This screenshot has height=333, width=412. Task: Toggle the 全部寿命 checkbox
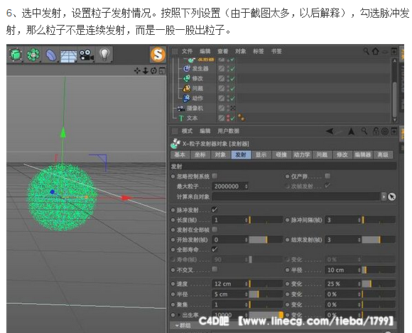coord(215,249)
